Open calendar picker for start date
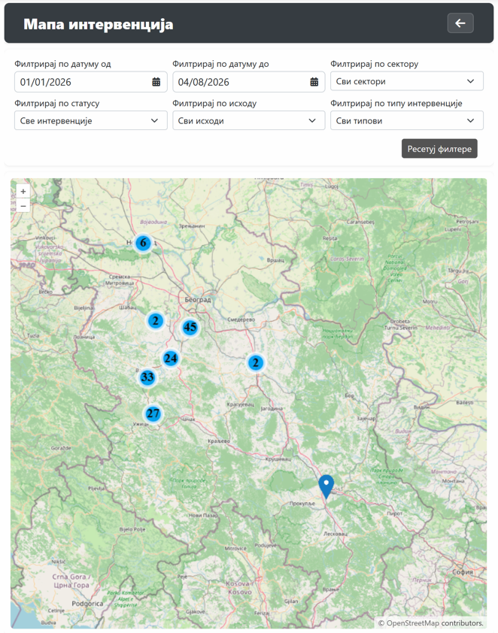498x633 pixels. click(156, 82)
